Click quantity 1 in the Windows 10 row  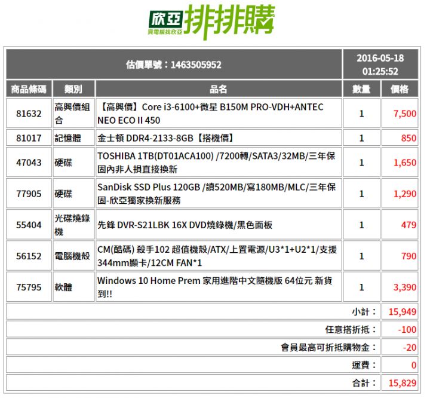point(361,287)
